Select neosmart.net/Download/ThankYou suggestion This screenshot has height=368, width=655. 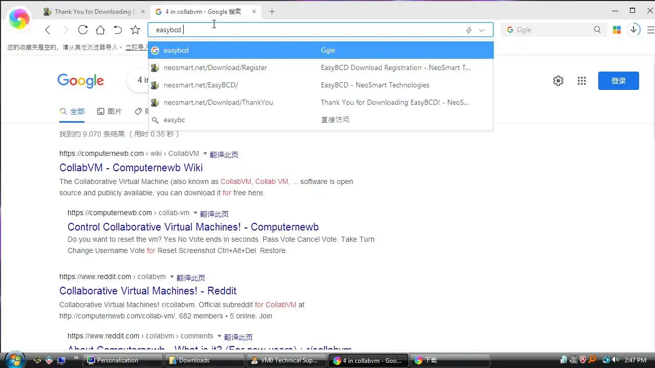pyautogui.click(x=321, y=102)
